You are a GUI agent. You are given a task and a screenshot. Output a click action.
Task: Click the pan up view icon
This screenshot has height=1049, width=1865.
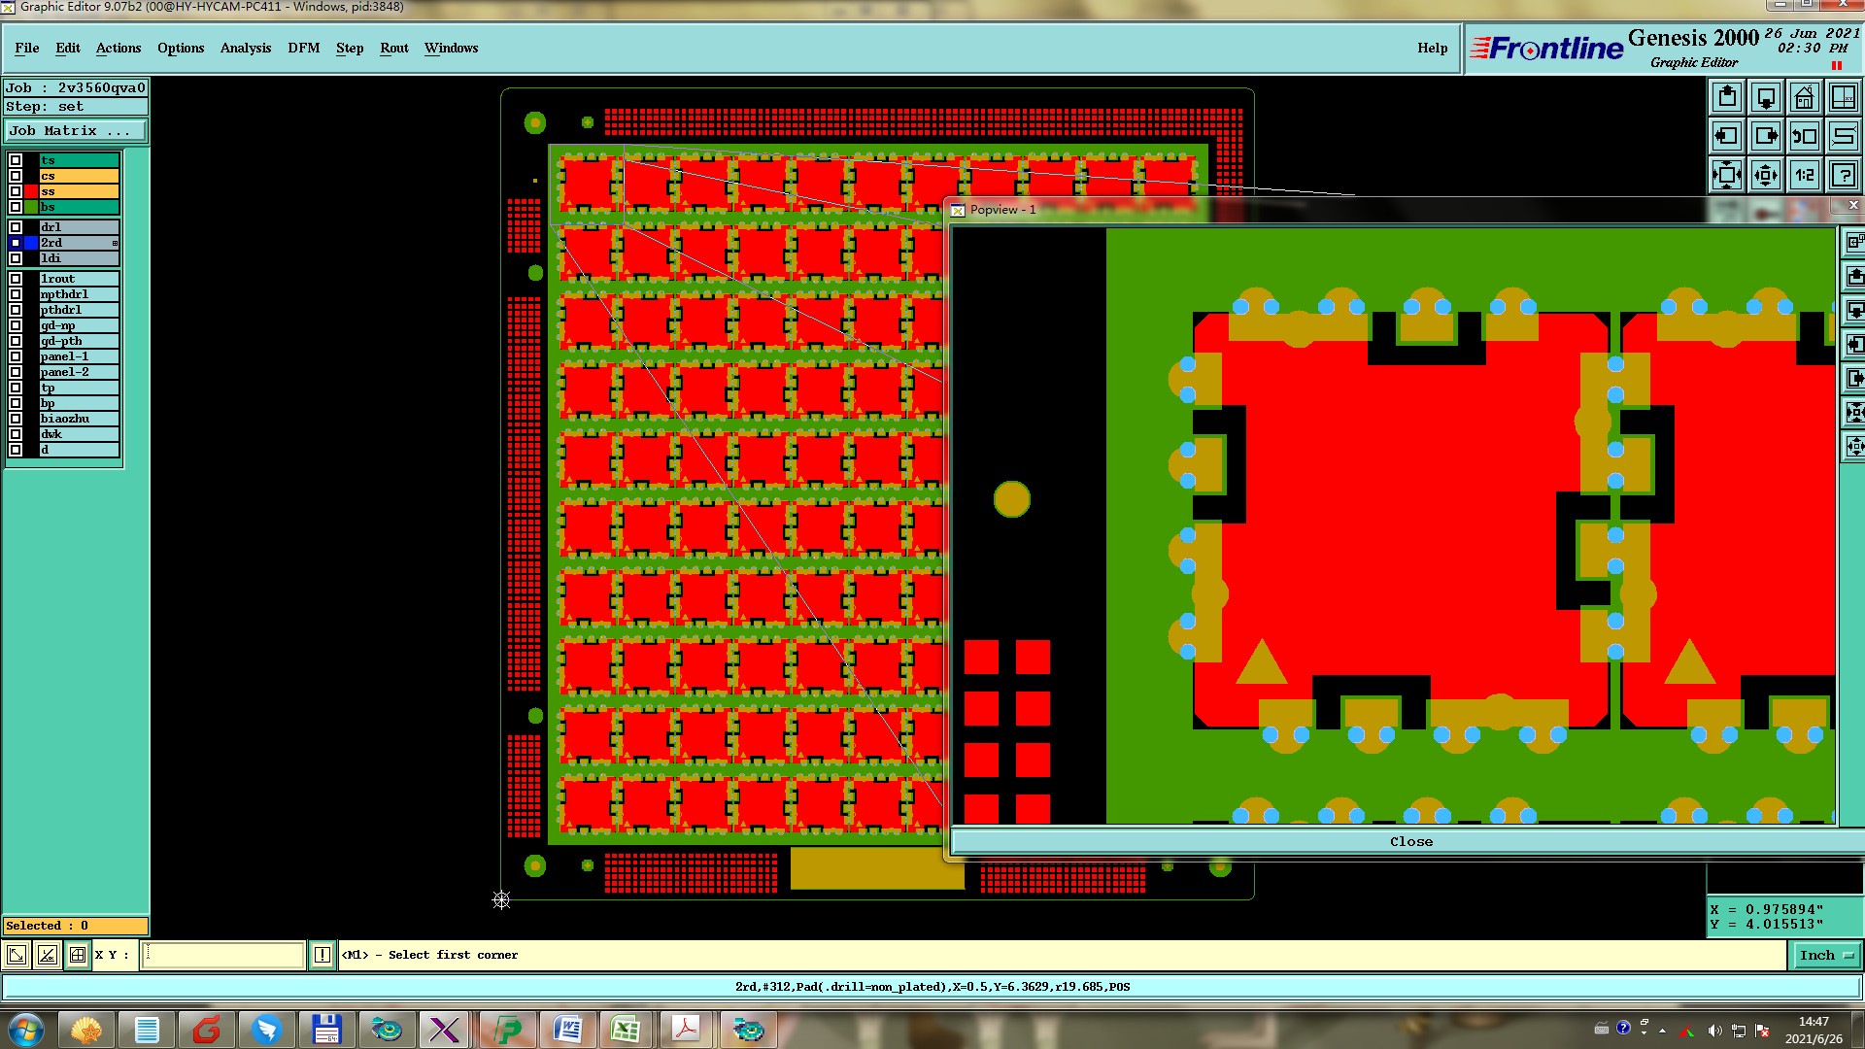(x=1727, y=97)
